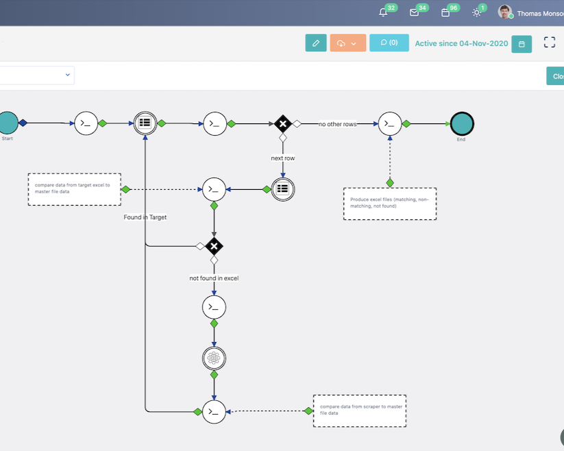Click the blue diamond marker next to Start

click(23, 124)
